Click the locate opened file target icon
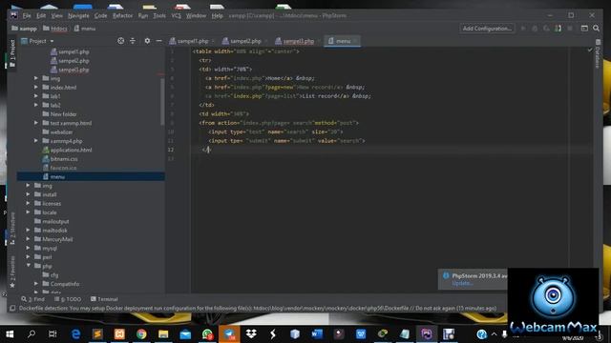The image size is (611, 343). 121,41
